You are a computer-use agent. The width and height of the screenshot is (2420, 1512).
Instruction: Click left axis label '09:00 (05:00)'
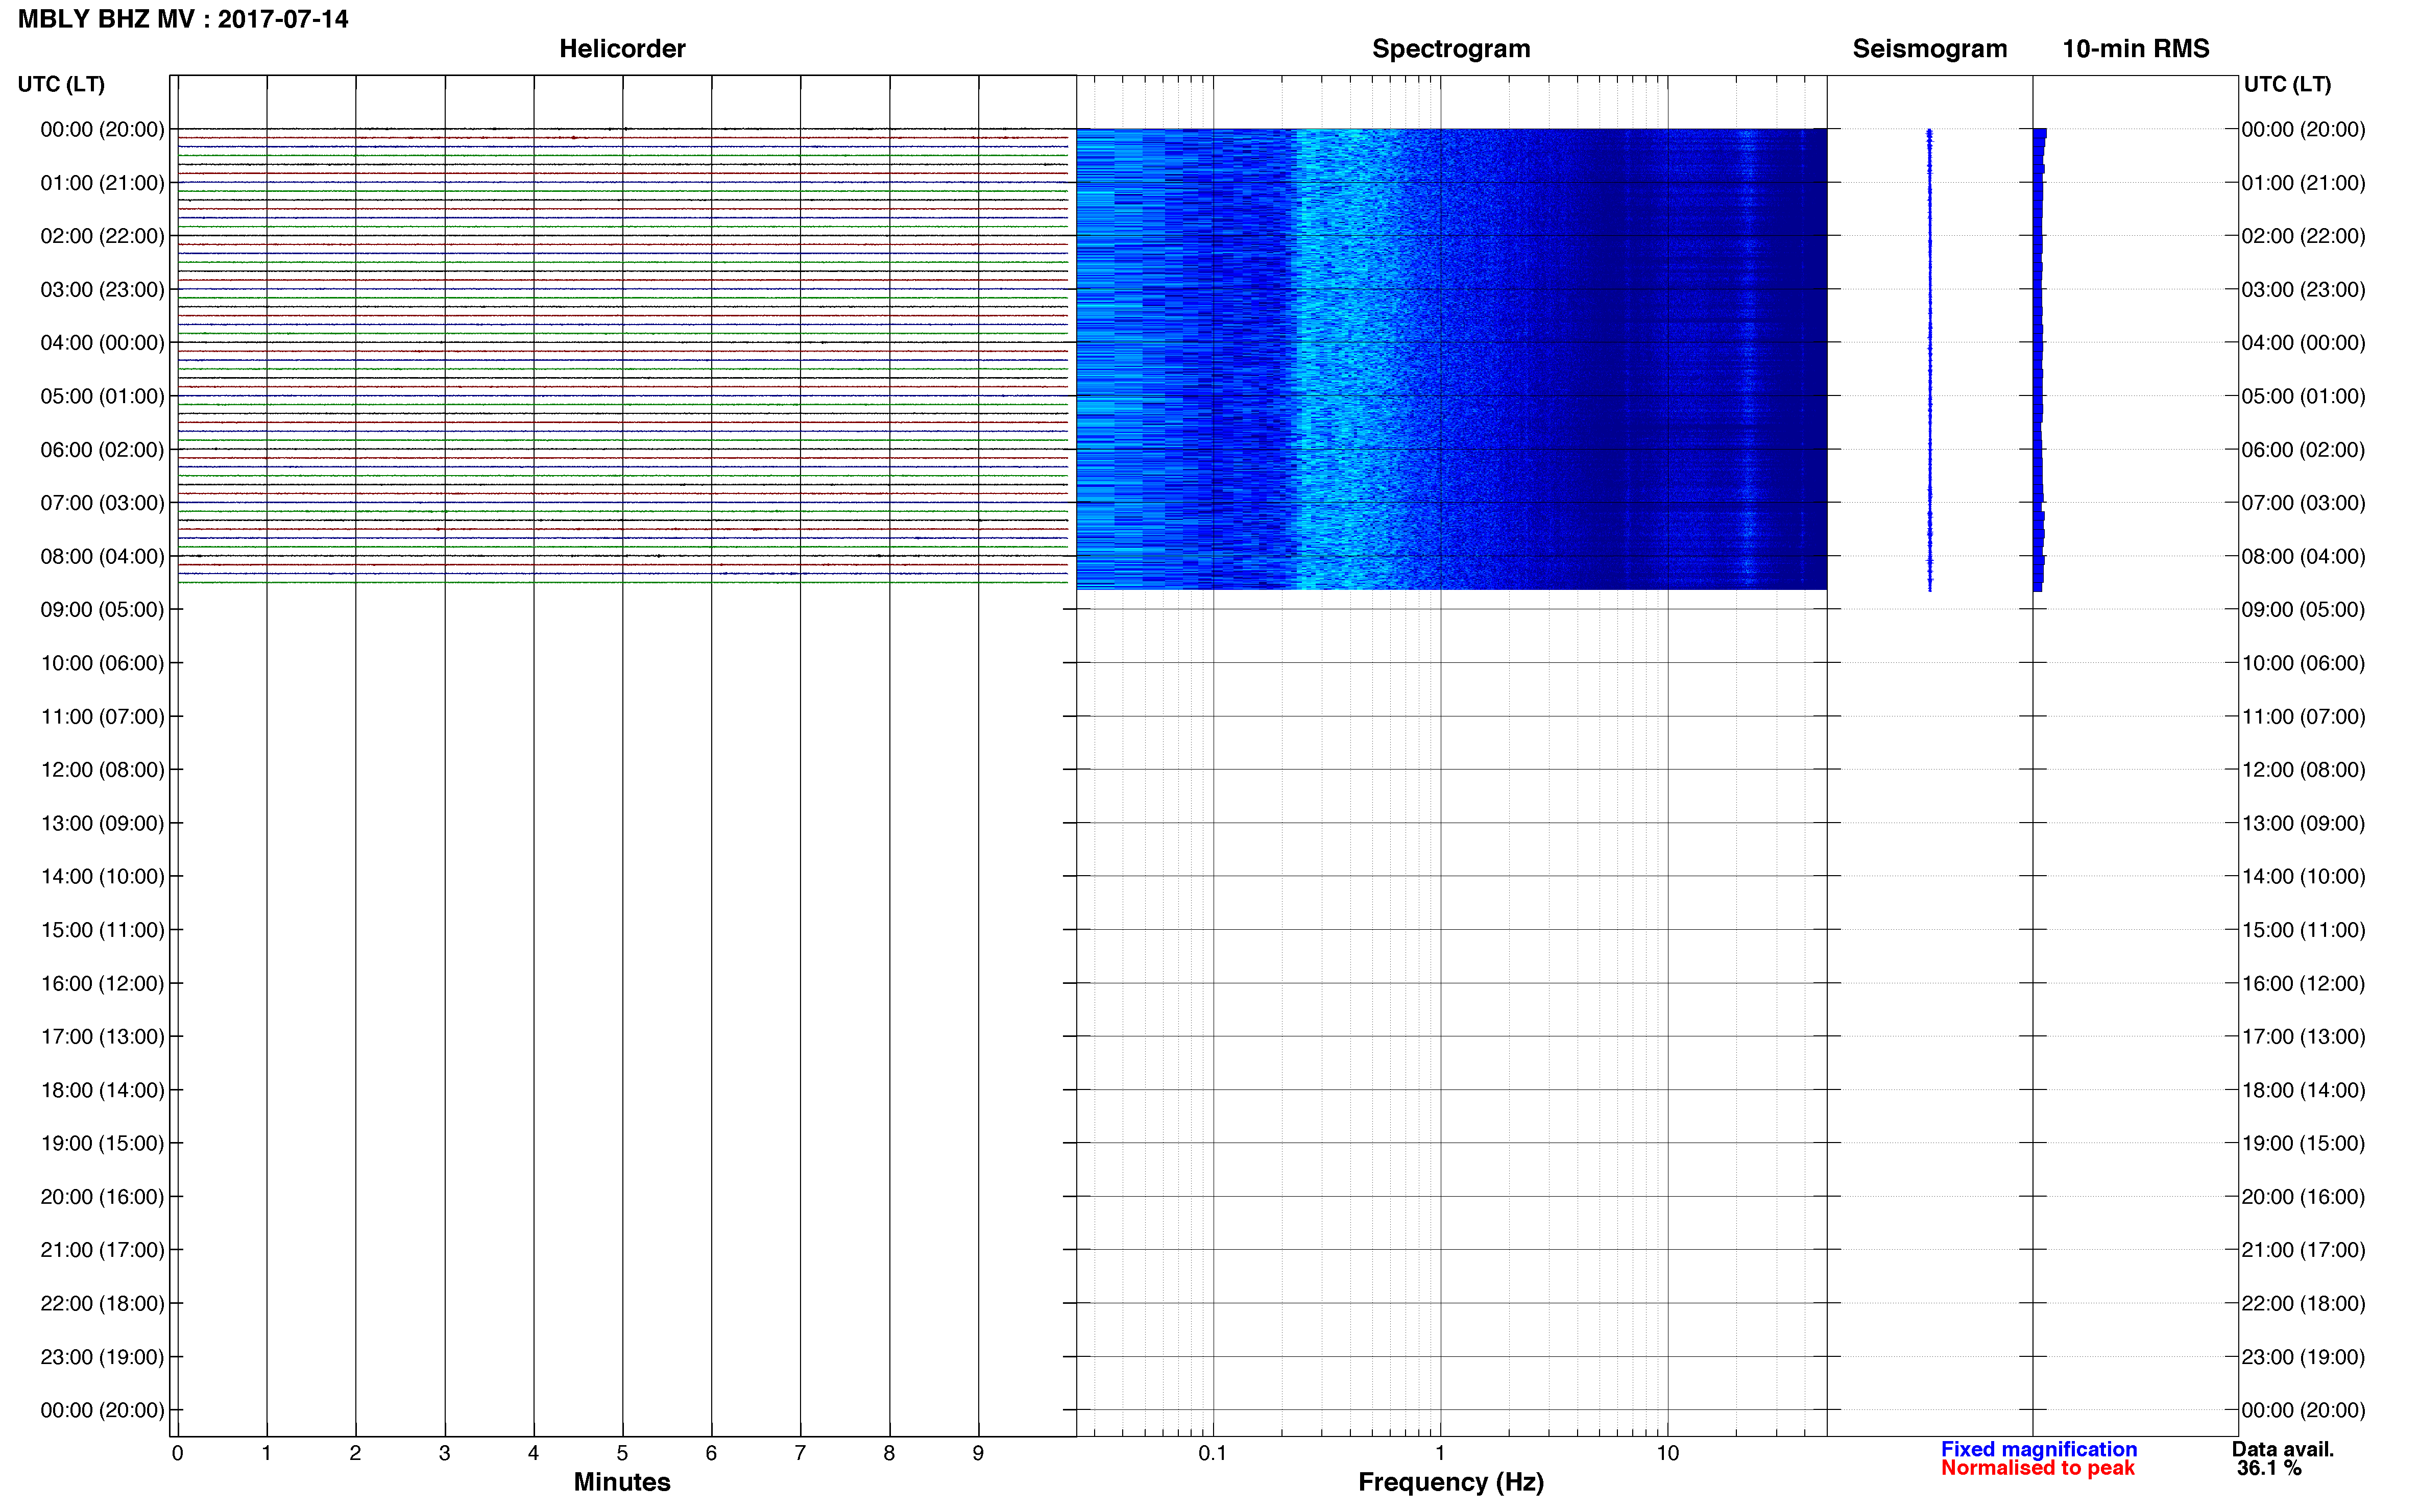click(x=102, y=610)
